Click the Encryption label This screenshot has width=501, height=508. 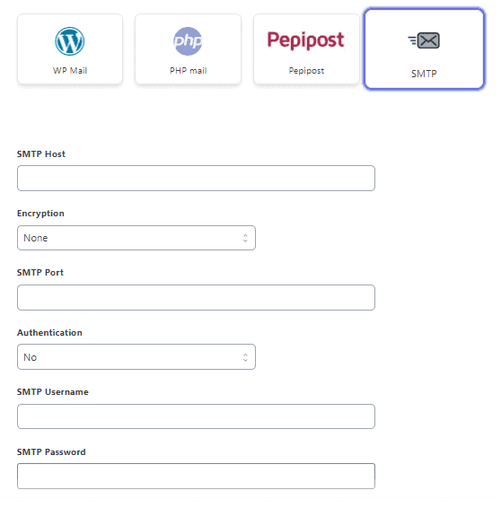pos(40,214)
